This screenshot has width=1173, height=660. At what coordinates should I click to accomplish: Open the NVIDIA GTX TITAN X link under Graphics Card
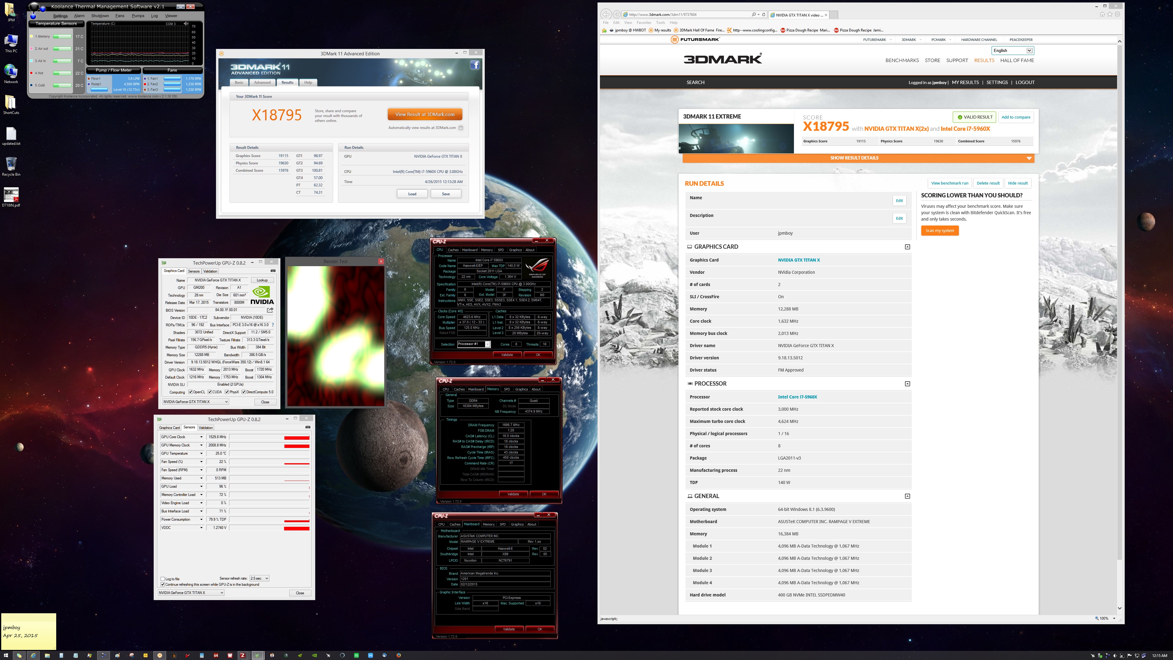tap(799, 260)
